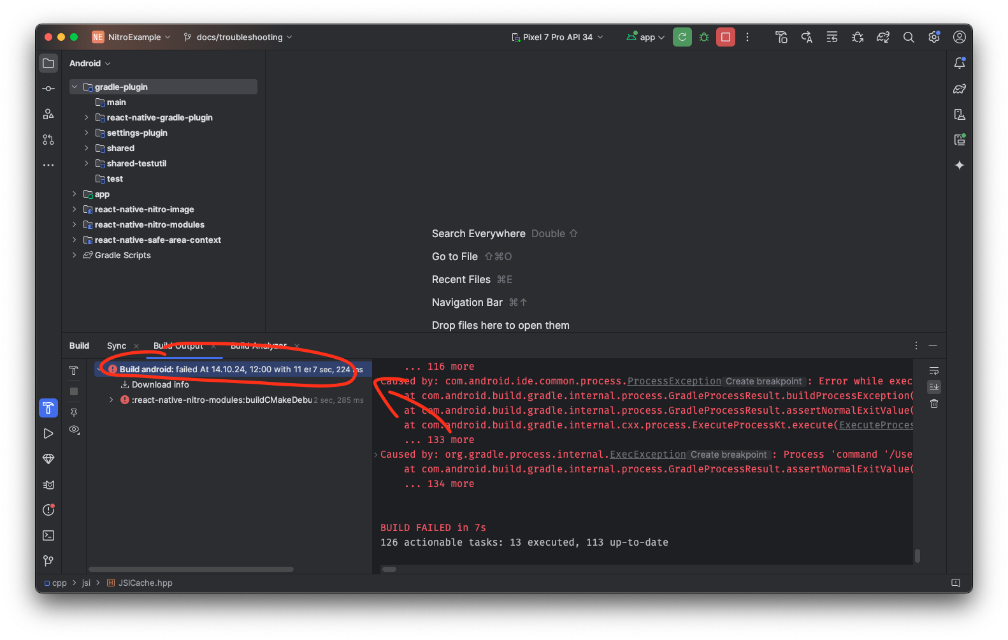This screenshot has width=1008, height=640.
Task: Open Terminal tool window icon
Action: click(x=48, y=535)
